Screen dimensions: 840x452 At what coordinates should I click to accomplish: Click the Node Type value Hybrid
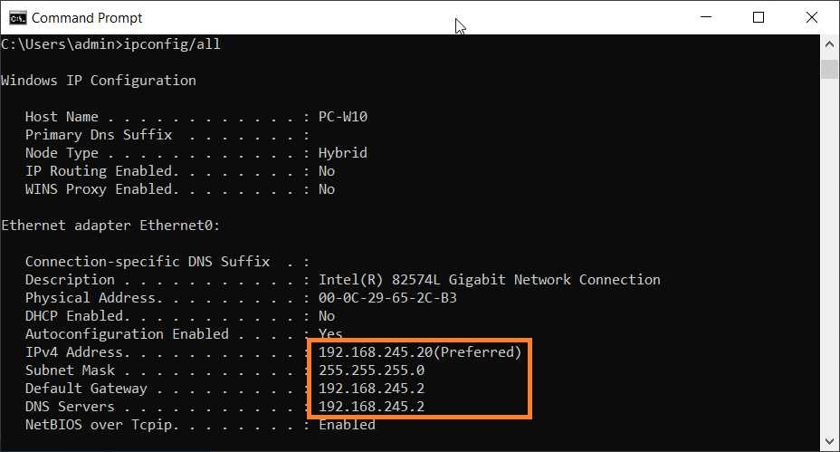pyautogui.click(x=343, y=153)
